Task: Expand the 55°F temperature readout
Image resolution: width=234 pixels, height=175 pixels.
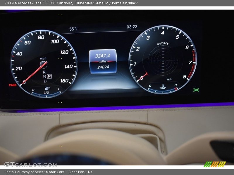Action: [73, 29]
